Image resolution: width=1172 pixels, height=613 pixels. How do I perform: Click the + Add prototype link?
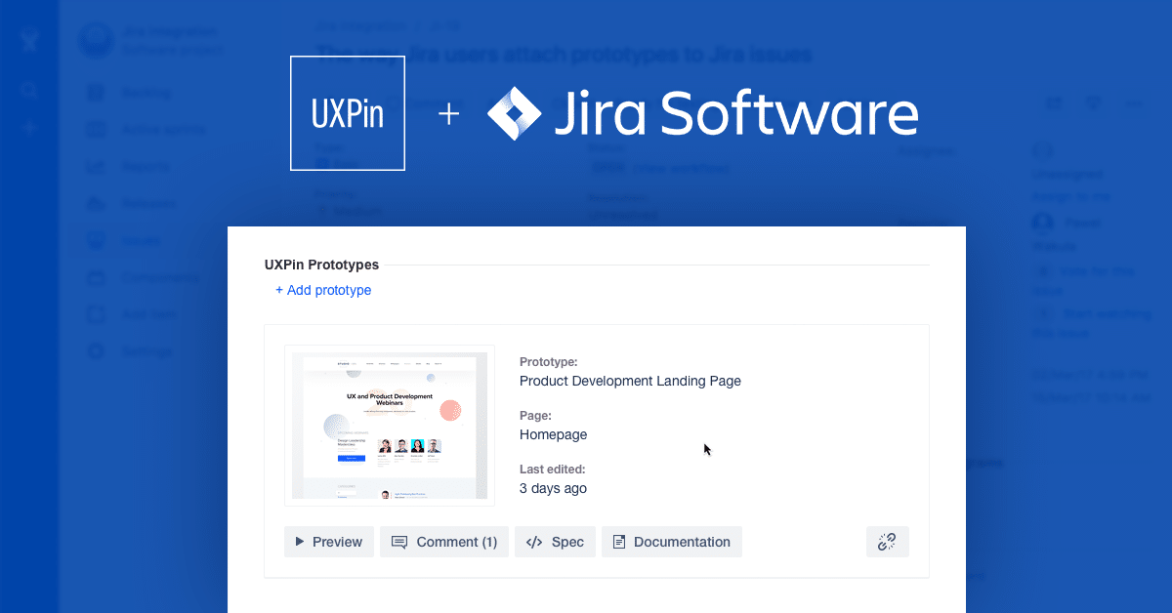click(323, 290)
